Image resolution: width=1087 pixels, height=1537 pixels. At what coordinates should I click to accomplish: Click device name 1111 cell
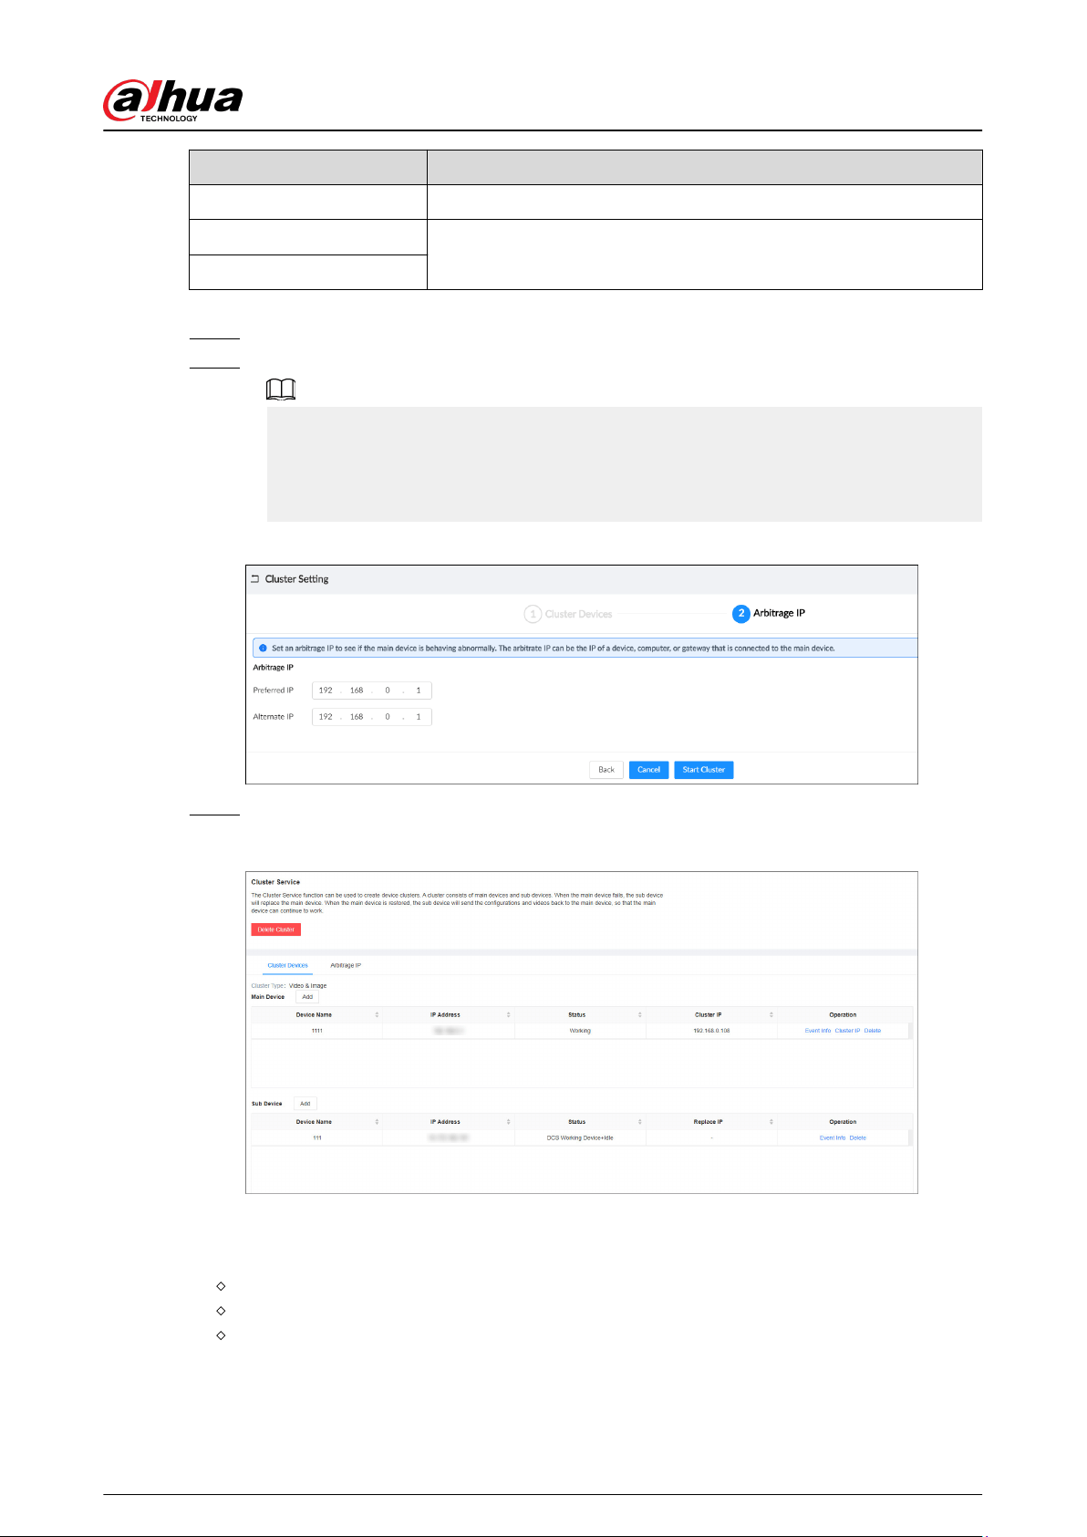316,1031
